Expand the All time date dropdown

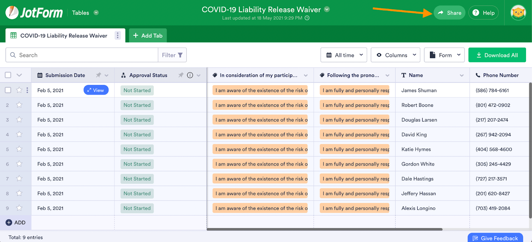click(343, 55)
